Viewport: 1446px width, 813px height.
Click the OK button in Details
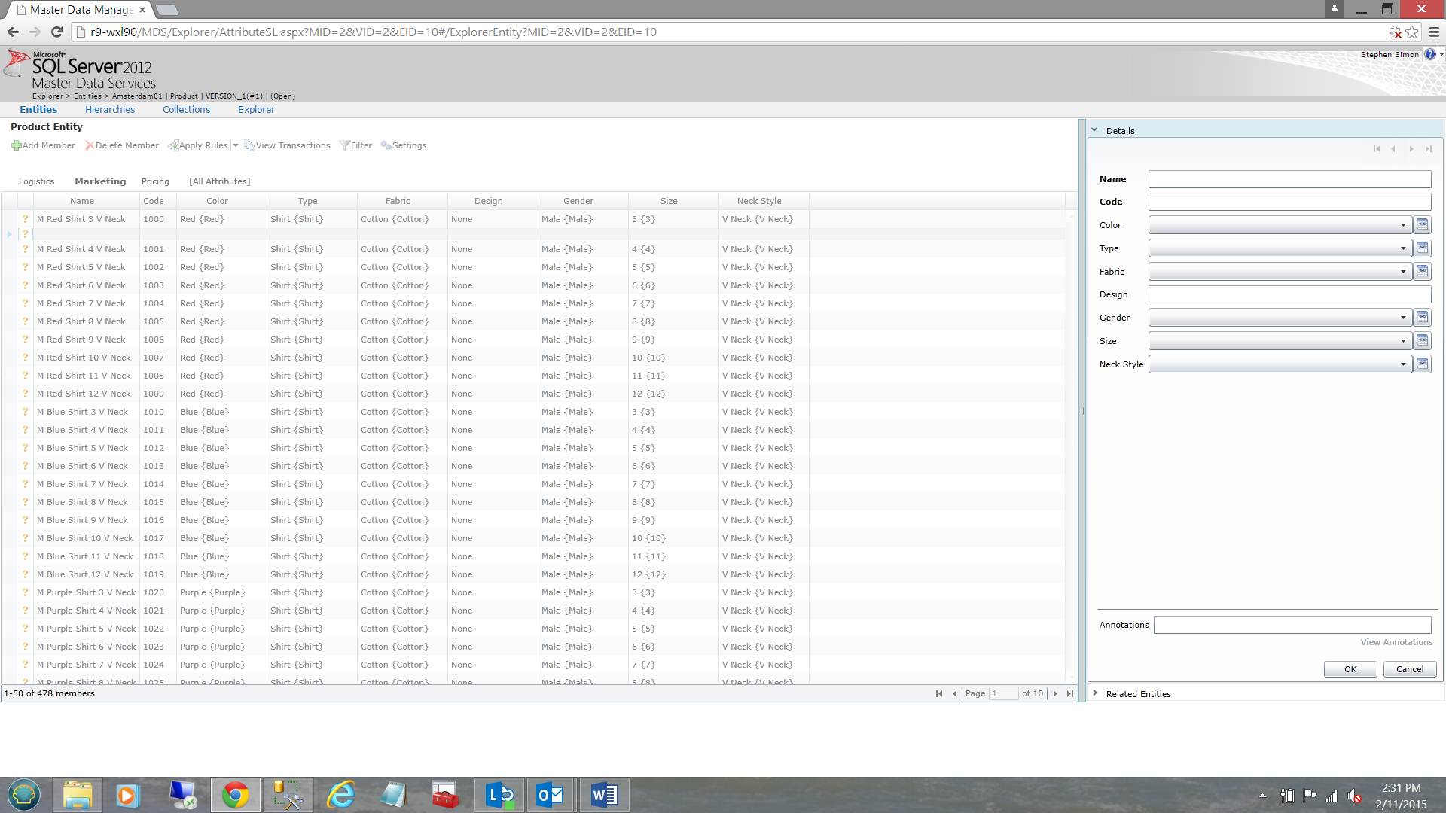pos(1350,669)
